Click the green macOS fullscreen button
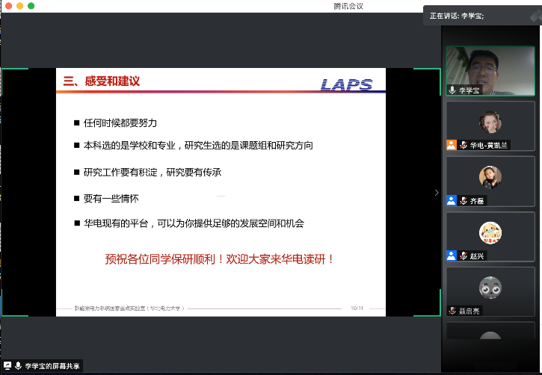Viewport: 542px width, 375px height. click(31, 6)
